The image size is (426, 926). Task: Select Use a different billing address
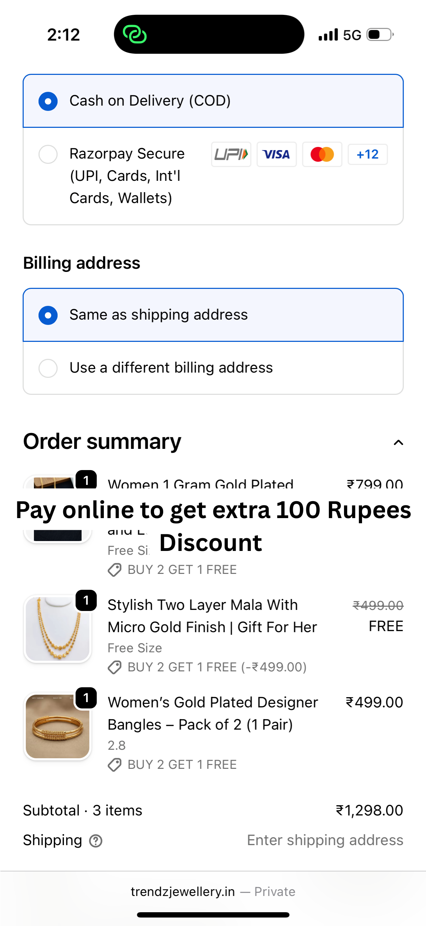point(48,368)
